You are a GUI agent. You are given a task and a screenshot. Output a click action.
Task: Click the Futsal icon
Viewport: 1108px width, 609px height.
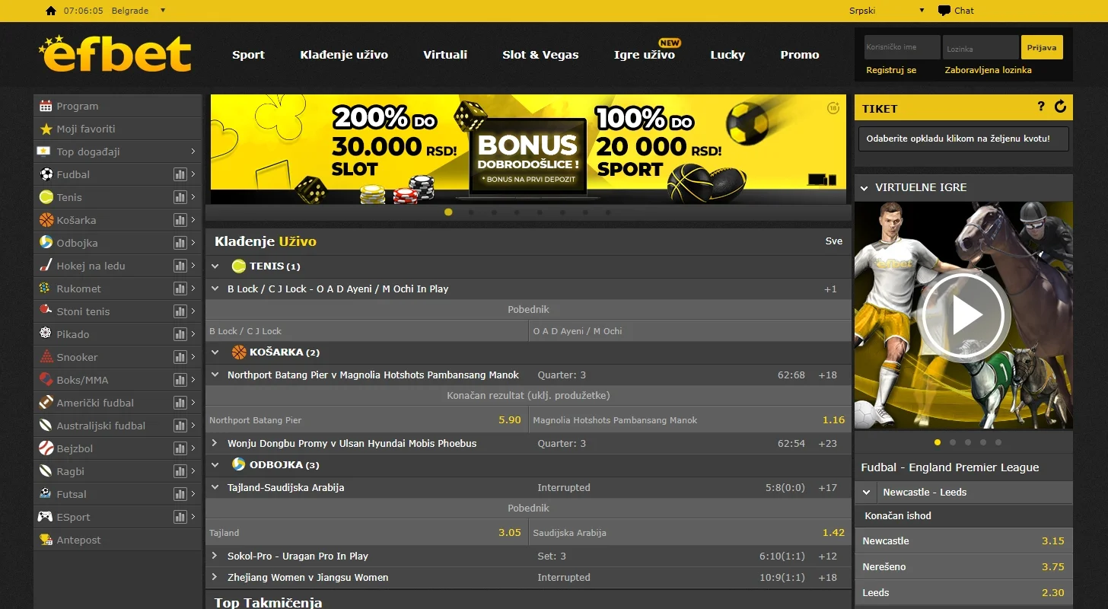point(46,494)
